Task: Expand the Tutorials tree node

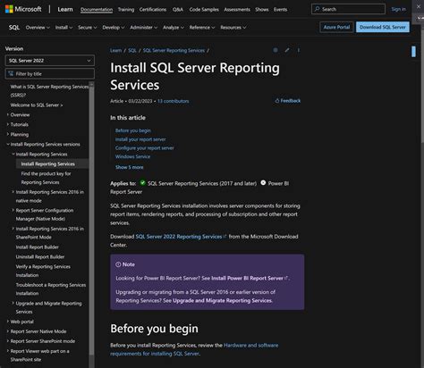Action: (x=8, y=124)
